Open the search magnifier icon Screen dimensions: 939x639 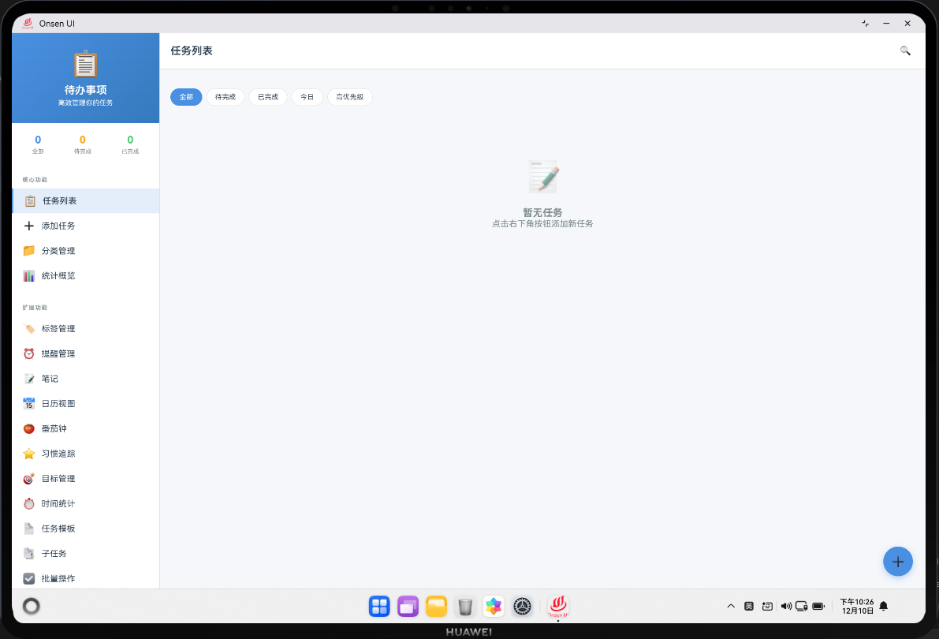pyautogui.click(x=905, y=51)
